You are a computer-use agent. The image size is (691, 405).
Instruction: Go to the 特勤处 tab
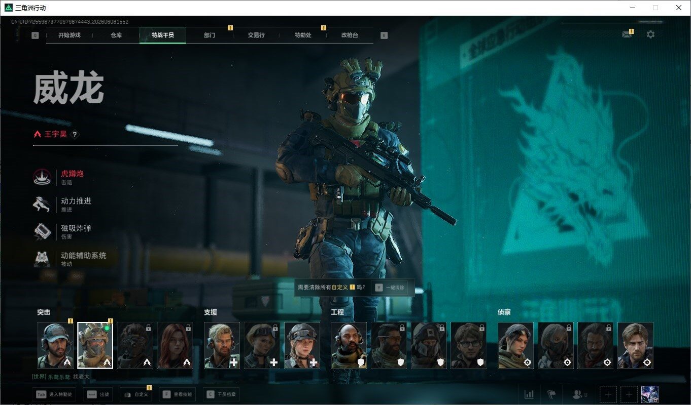303,35
